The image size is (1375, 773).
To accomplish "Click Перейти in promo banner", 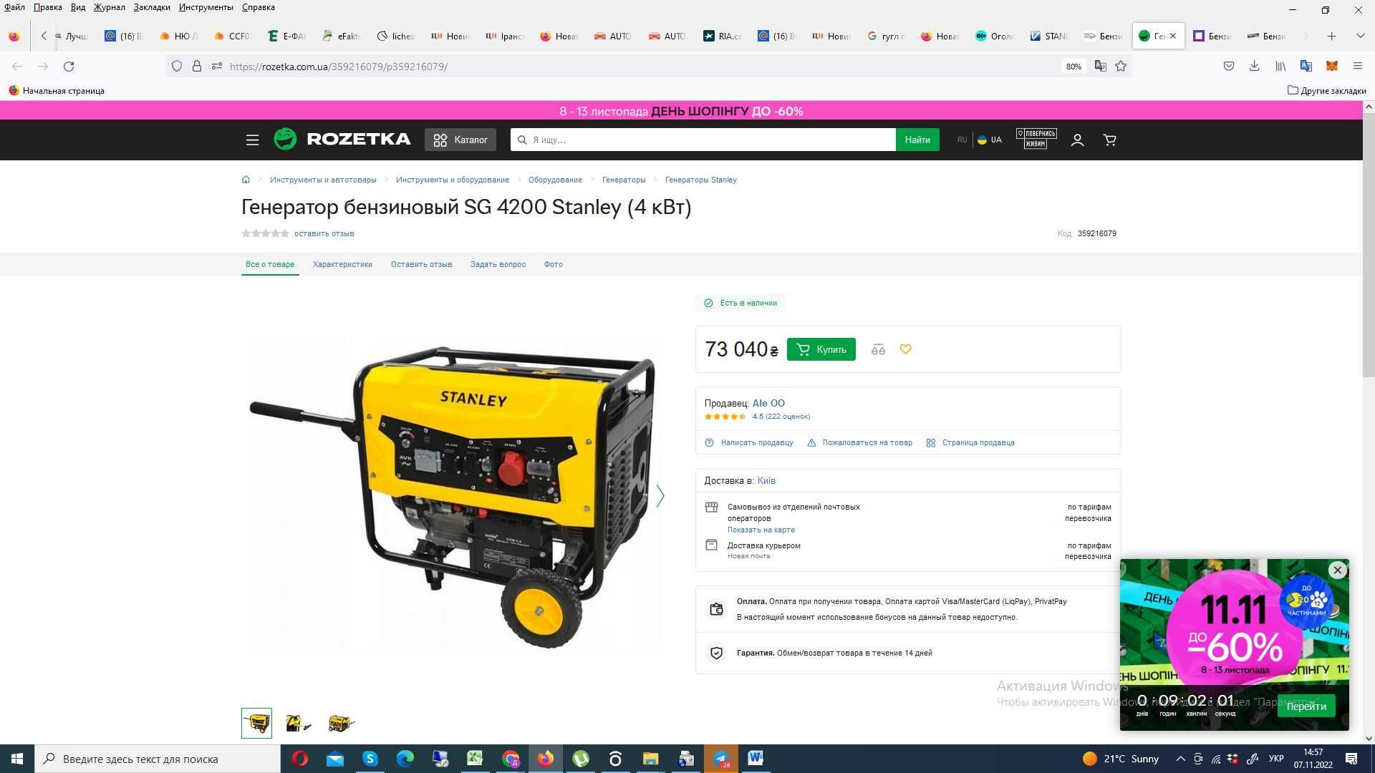I will [x=1306, y=706].
